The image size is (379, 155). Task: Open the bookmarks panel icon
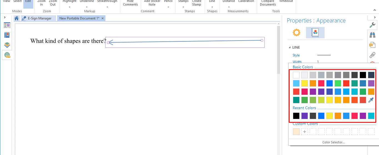(7, 35)
